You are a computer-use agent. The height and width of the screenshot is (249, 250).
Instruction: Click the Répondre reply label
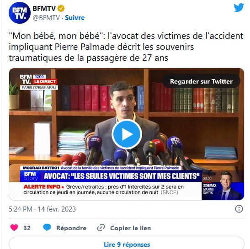pyautogui.click(x=71, y=228)
